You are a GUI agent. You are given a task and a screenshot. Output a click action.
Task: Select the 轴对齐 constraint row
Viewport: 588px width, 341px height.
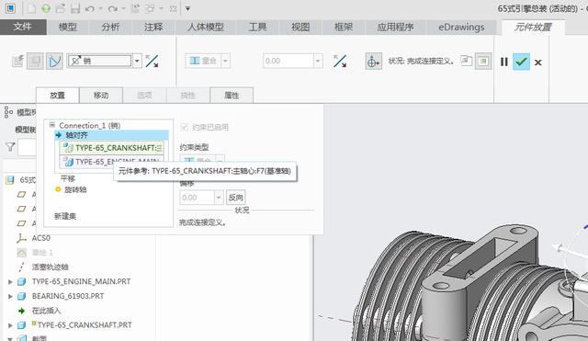tap(111, 135)
